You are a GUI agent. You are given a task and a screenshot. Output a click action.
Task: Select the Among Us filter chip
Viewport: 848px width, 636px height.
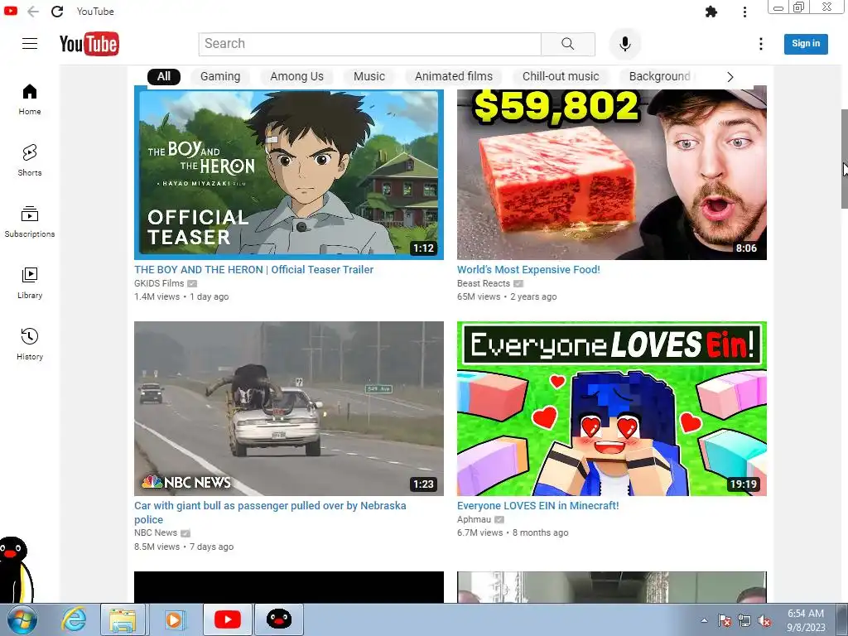297,77
